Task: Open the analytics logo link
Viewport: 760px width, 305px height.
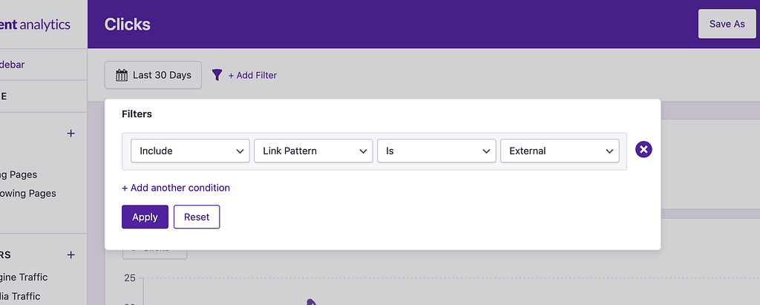Action: tap(36, 24)
